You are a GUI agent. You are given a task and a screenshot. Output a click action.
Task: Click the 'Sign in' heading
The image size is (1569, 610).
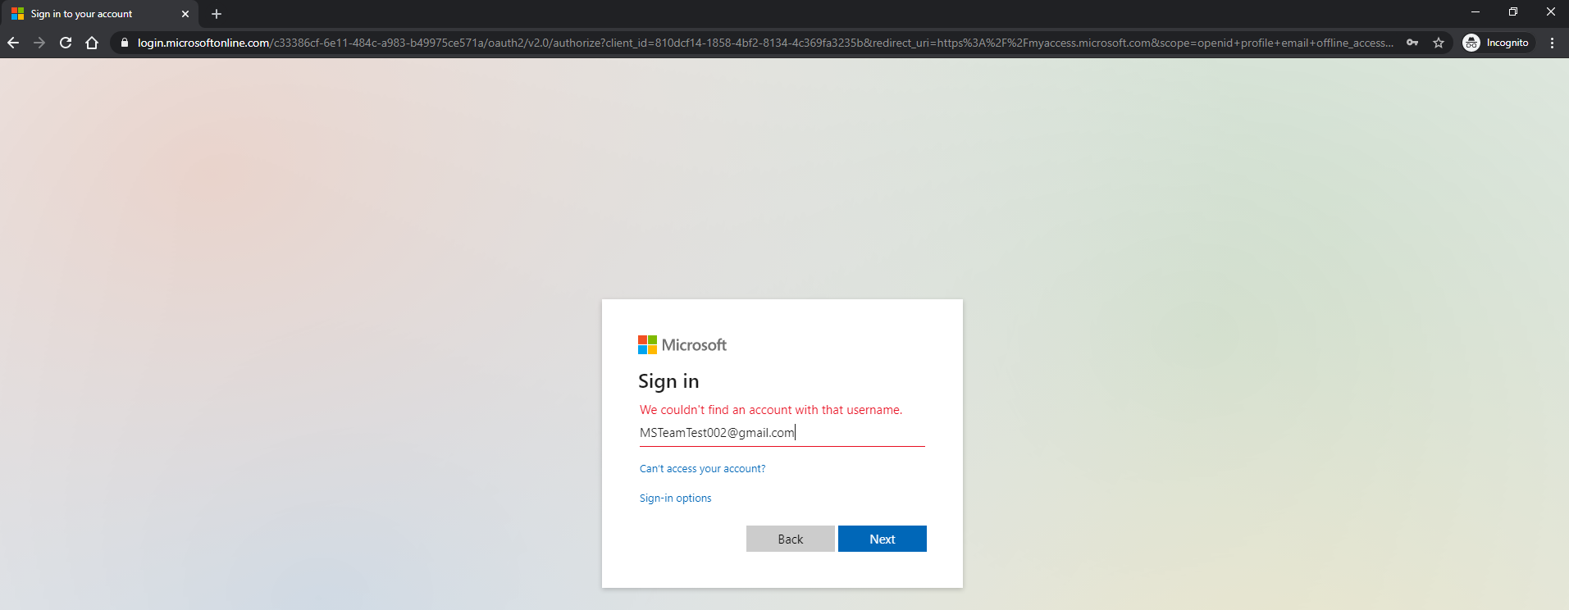[x=668, y=381]
